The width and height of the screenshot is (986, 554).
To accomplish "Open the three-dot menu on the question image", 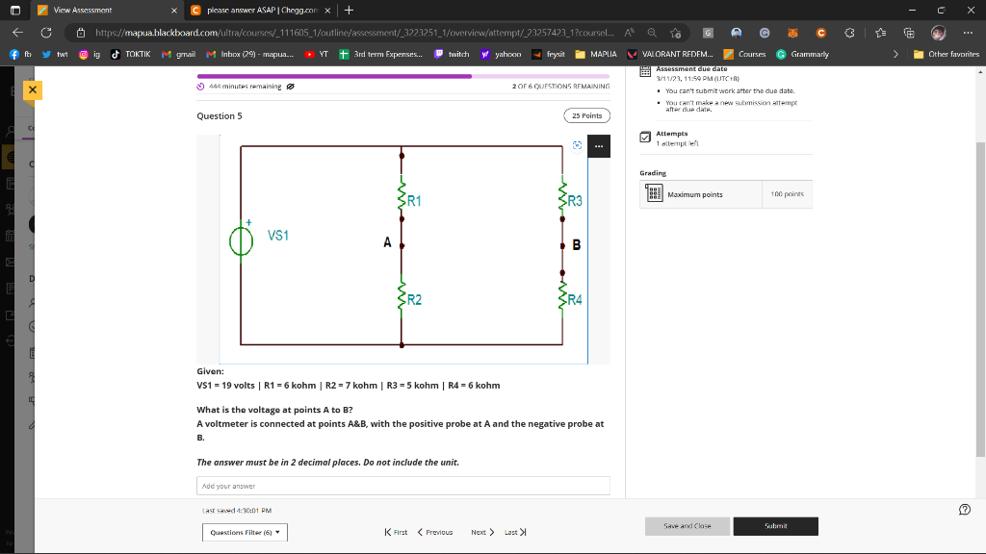I will click(599, 145).
